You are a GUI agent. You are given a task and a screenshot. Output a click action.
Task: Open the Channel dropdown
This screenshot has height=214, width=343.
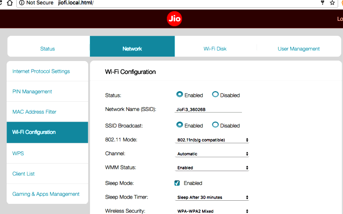tap(212, 154)
